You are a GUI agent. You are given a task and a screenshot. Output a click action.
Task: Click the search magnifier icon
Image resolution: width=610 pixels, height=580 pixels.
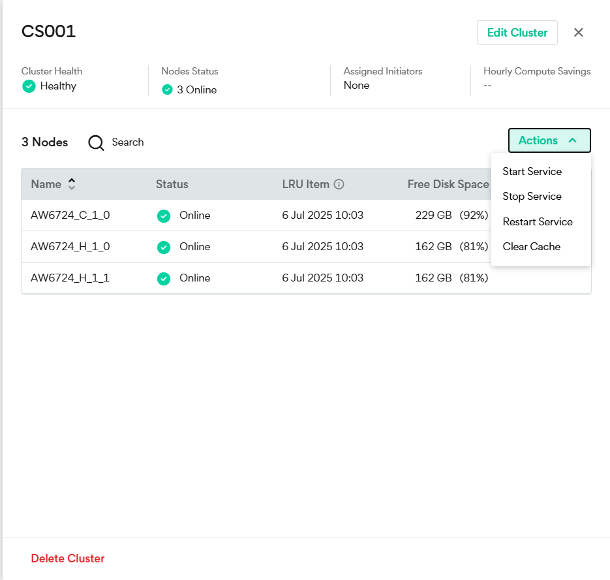[x=97, y=142]
